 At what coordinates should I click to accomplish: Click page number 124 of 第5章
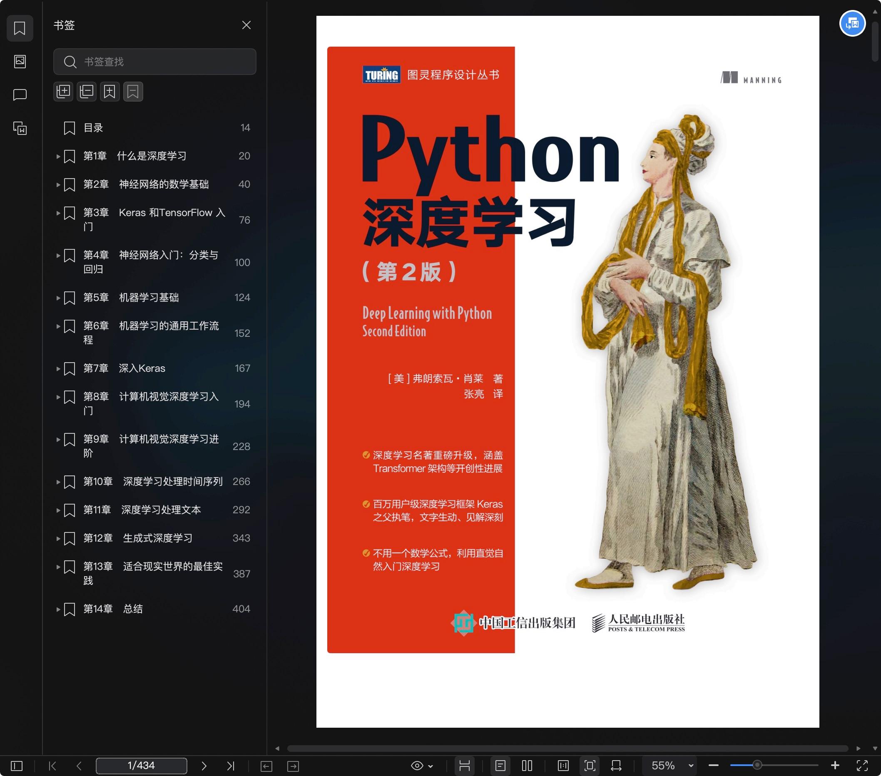pos(242,297)
